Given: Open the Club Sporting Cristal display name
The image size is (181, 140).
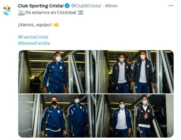Looking at the screenshot, I should point(41,6).
